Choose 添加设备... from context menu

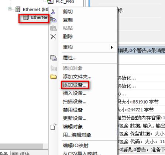pyautogui.click(x=75, y=85)
